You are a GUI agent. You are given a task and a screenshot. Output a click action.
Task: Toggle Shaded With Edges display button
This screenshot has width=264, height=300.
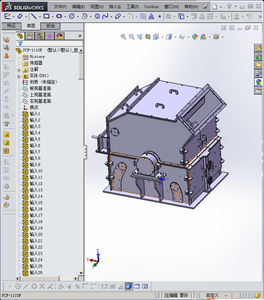[129, 287]
